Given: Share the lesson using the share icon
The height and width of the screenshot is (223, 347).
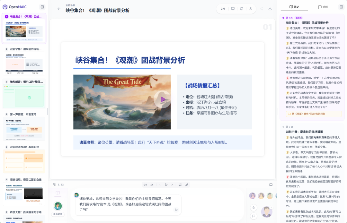Looking at the screenshot, I should pyautogui.click(x=261, y=9).
